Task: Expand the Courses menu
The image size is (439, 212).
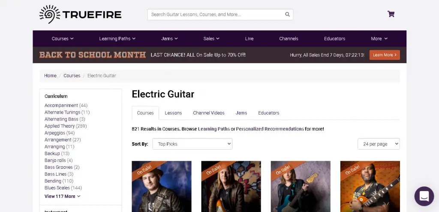Action: pyautogui.click(x=63, y=38)
